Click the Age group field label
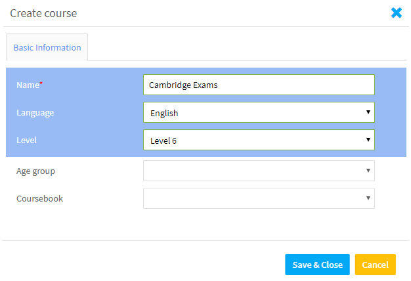411x281 pixels. [x=36, y=171]
